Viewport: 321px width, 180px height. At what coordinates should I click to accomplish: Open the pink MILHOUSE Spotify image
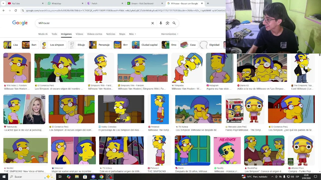coord(227,150)
